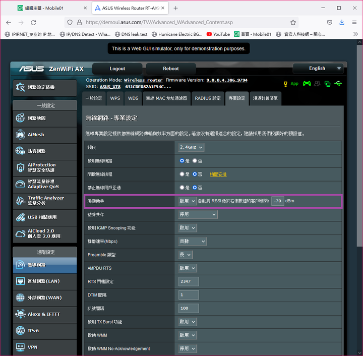The width and height of the screenshot is (363, 356).
Task: Select No for wireless scheduler
Action: [195, 174]
